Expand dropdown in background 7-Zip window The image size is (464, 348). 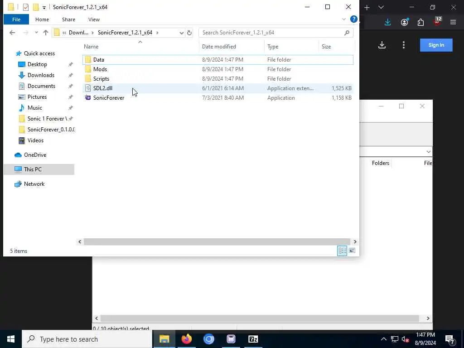[x=429, y=151]
